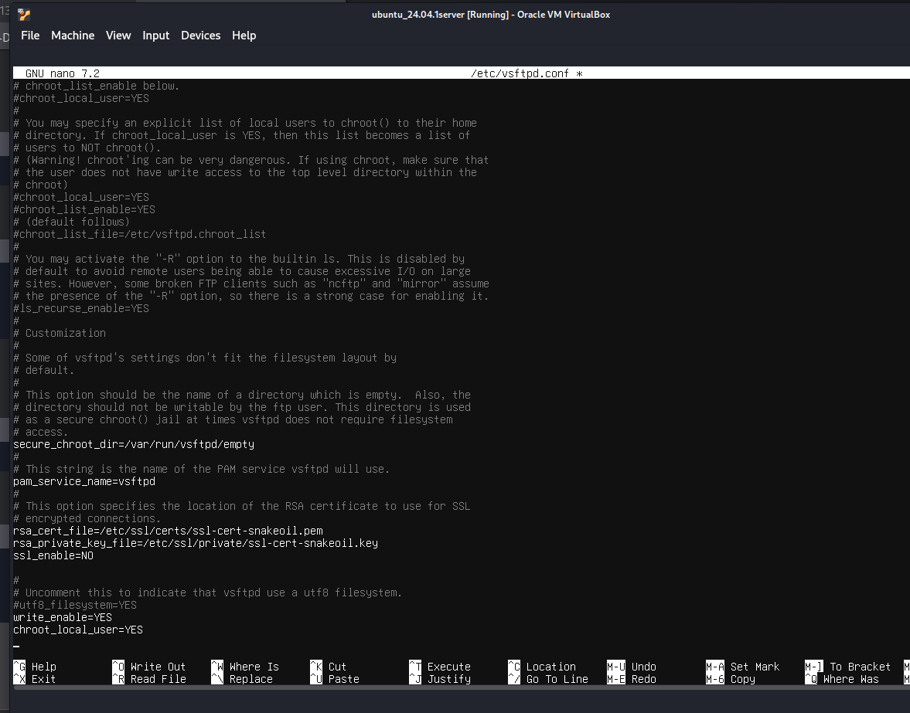Click the M-A Set Mark shortcut
The image size is (910, 713).
[743, 667]
